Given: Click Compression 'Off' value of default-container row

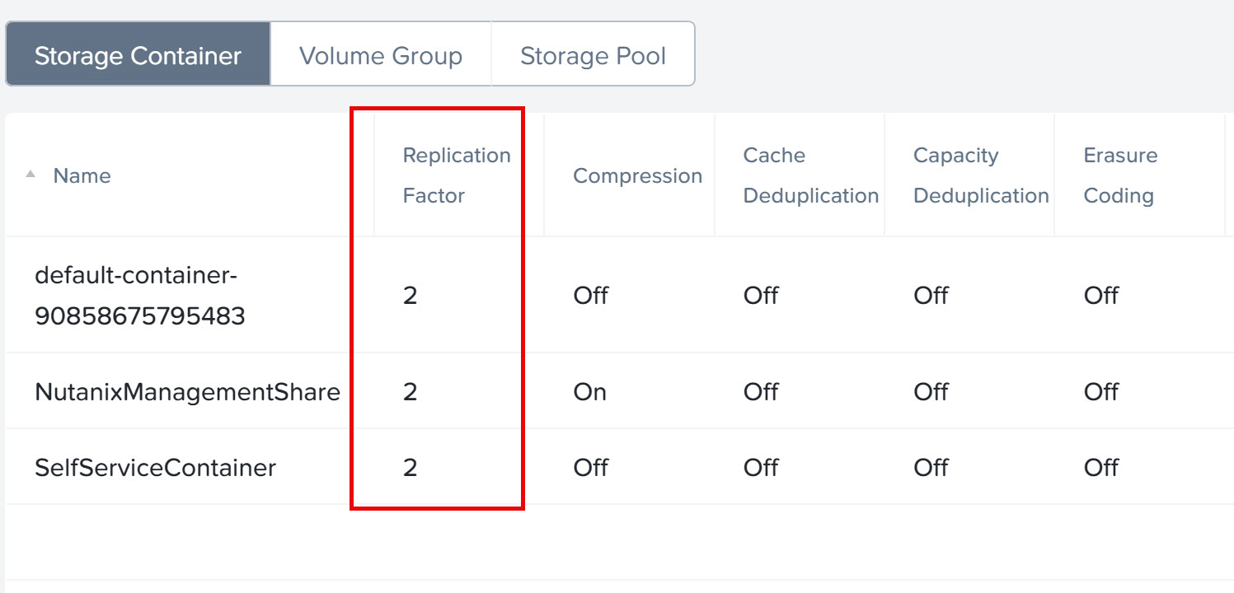Looking at the screenshot, I should tap(590, 296).
